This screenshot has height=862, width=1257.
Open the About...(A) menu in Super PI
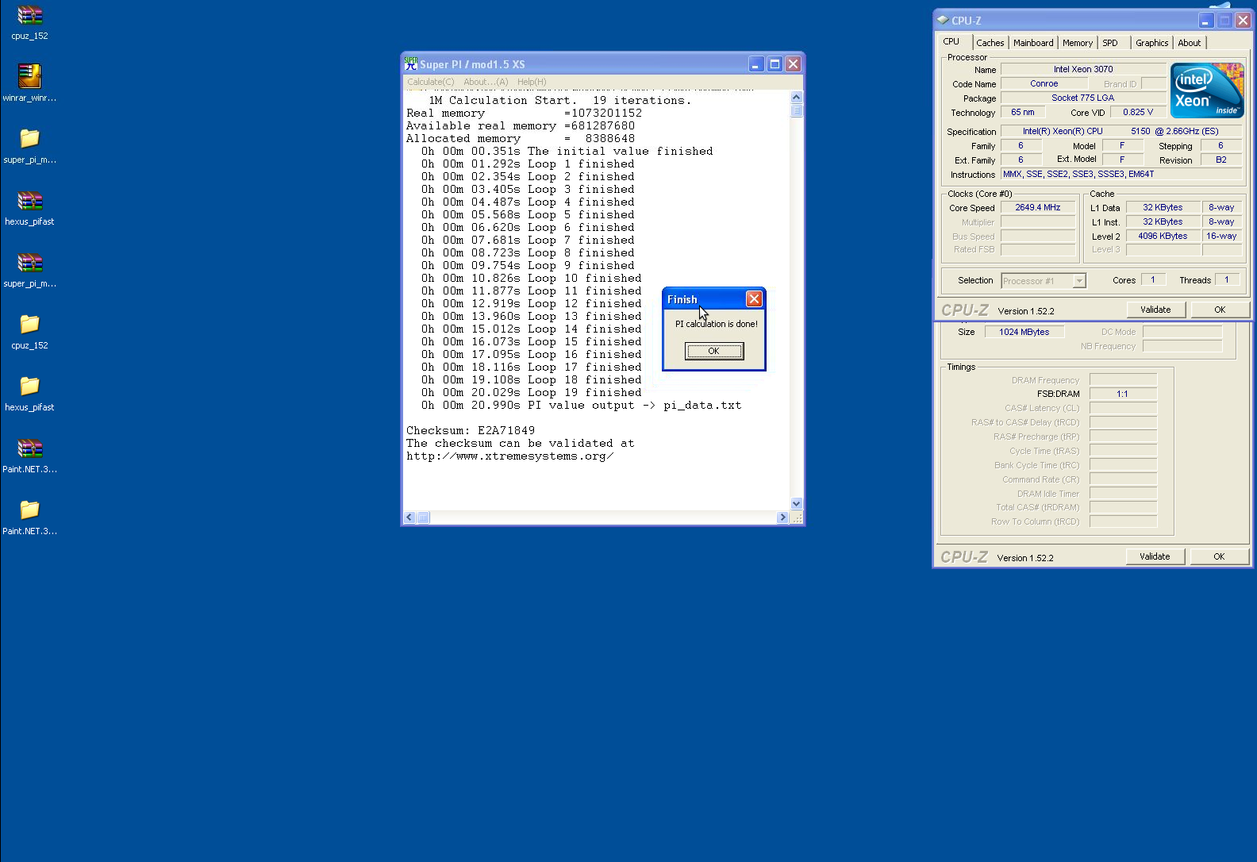click(486, 82)
